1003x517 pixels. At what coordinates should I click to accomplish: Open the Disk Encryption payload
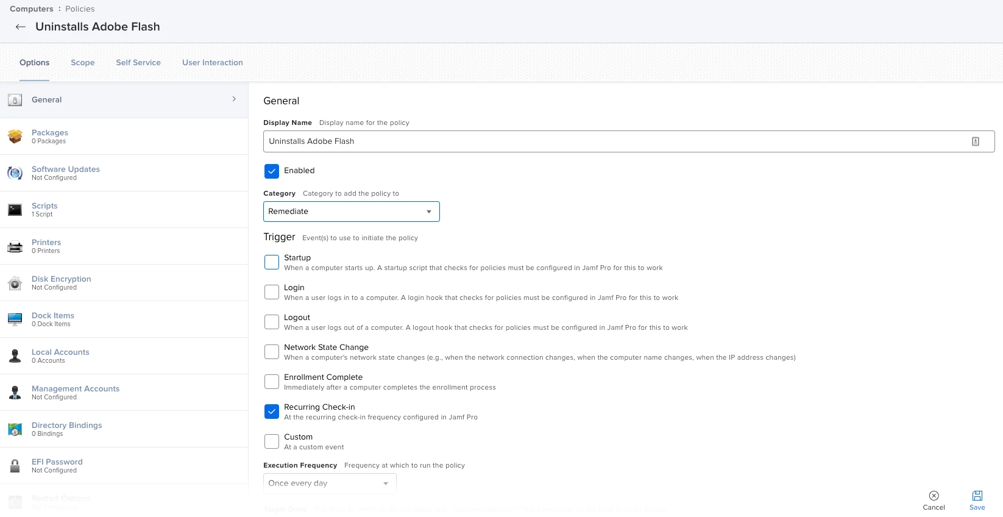pos(124,283)
